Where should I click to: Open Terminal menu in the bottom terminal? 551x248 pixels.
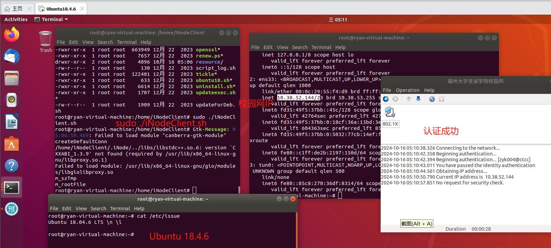[120, 209]
